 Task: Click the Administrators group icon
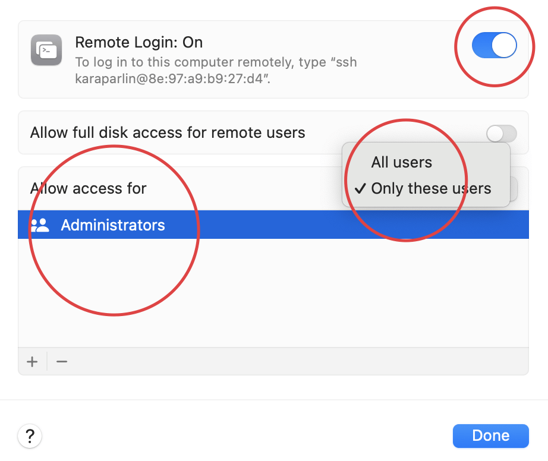coord(40,226)
